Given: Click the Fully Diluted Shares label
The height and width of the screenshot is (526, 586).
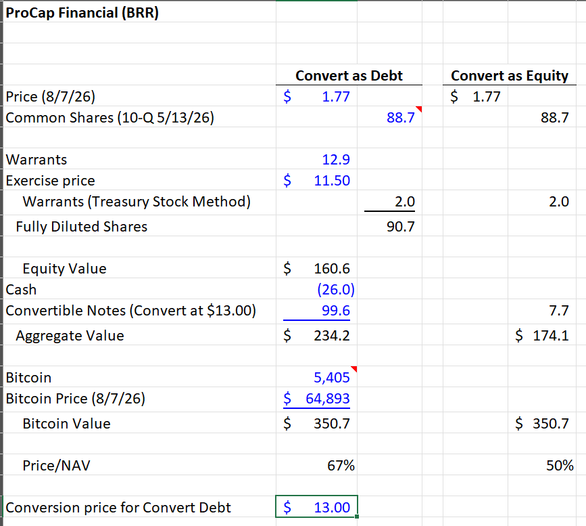Looking at the screenshot, I should point(82,227).
